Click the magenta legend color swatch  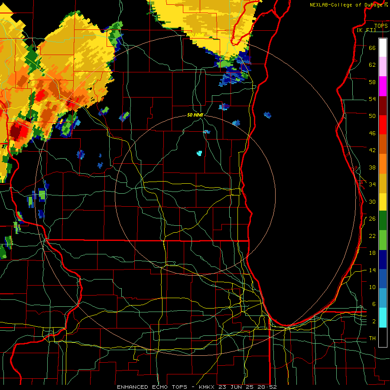click(x=383, y=86)
